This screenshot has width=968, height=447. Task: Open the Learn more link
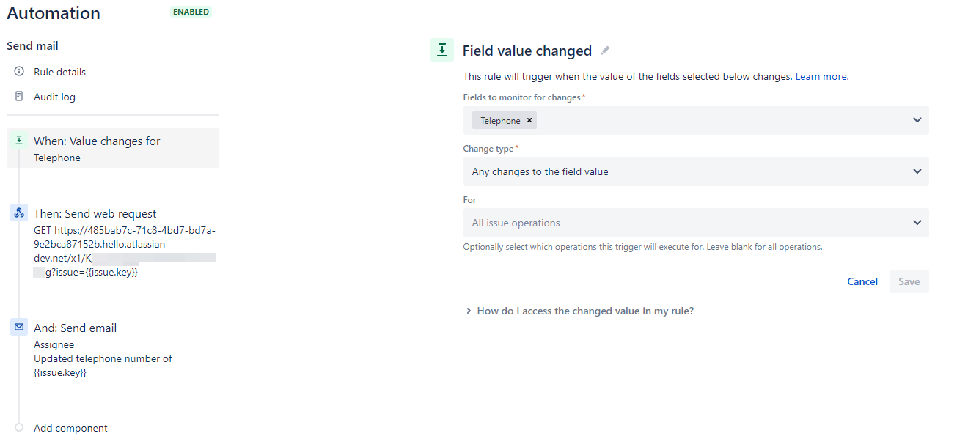pos(821,76)
